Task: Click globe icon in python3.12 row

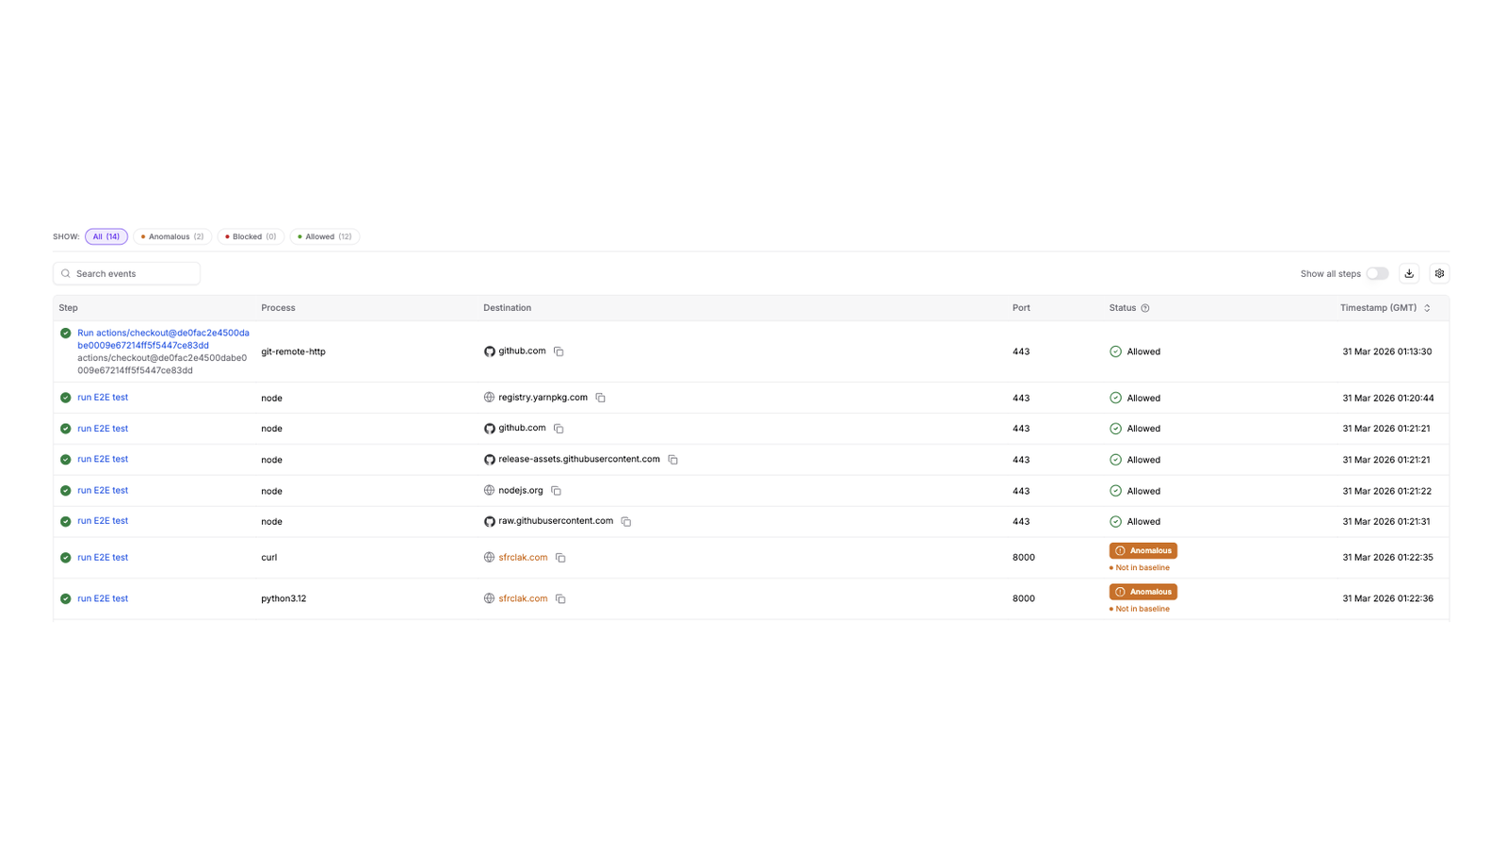Action: coord(489,598)
